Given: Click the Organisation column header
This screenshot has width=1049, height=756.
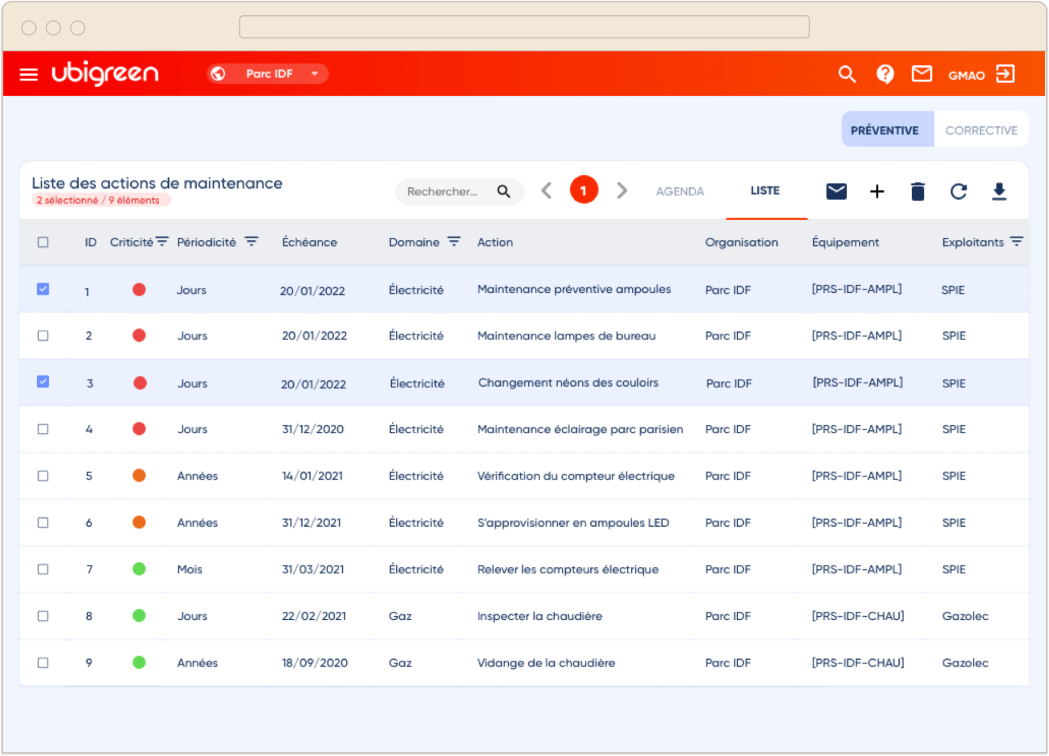Looking at the screenshot, I should point(741,242).
